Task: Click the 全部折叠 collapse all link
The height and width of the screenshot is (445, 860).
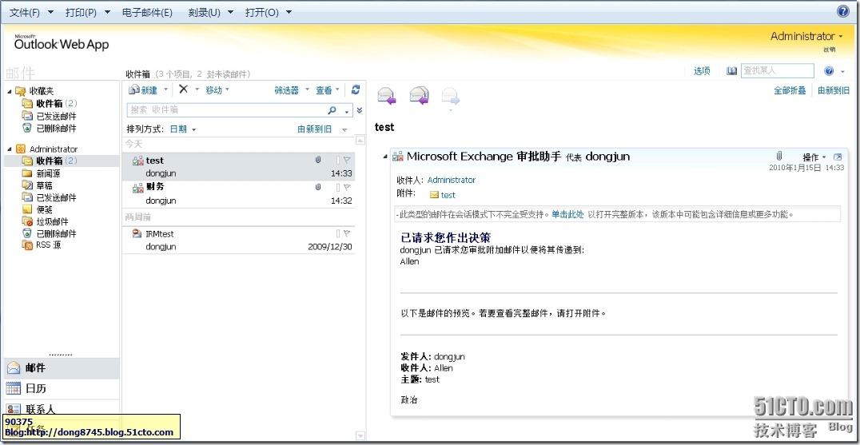Action: pyautogui.click(x=790, y=90)
